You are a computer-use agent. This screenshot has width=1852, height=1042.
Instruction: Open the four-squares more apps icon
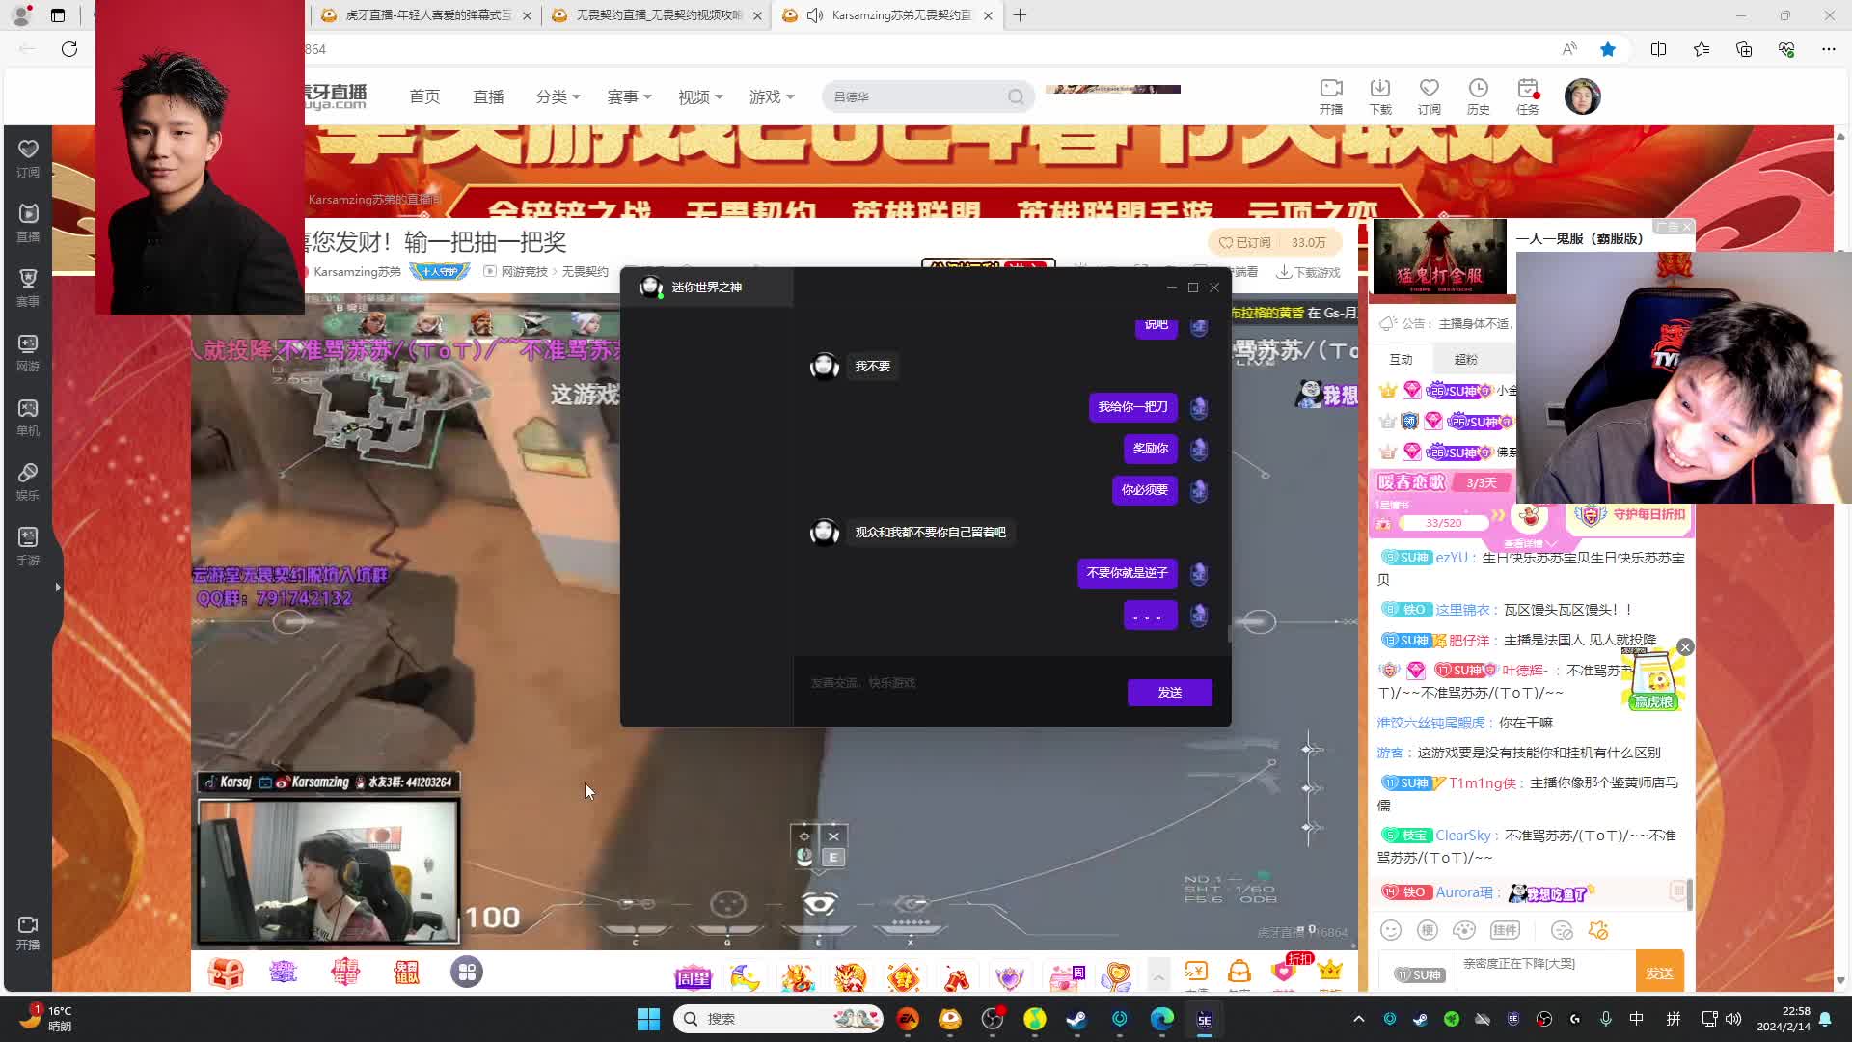pos(467,972)
